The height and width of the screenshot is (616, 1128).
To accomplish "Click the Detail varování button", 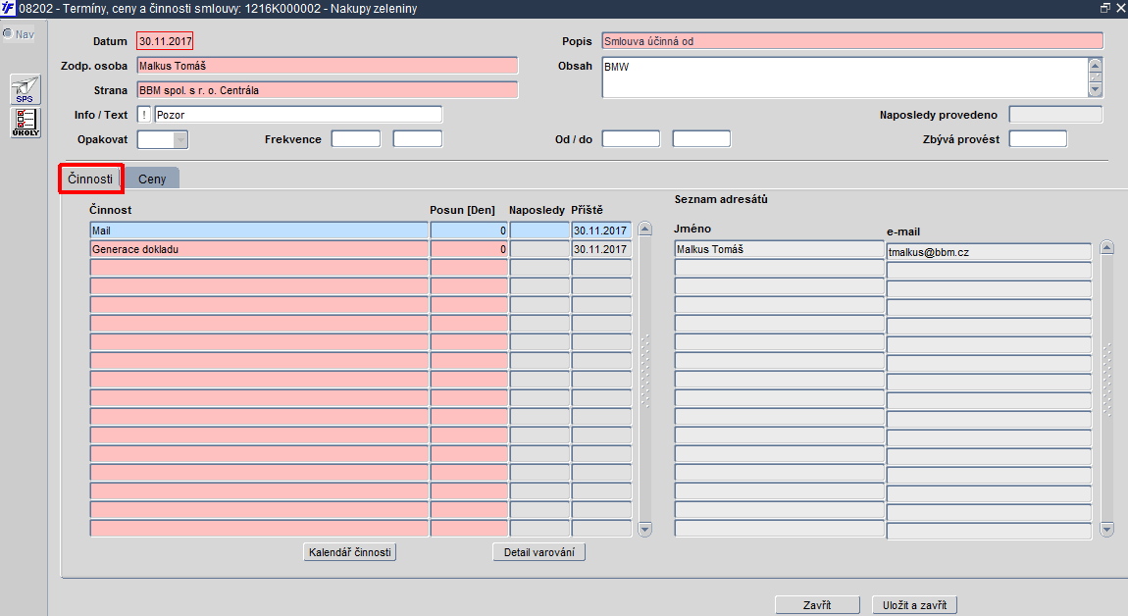I will pyautogui.click(x=538, y=552).
